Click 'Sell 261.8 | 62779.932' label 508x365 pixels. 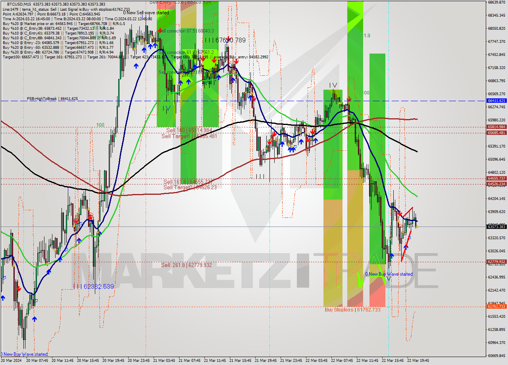click(187, 265)
